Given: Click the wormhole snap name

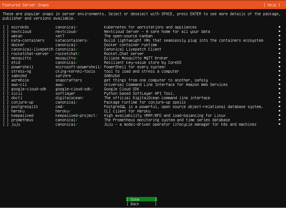Looking at the screenshot, I should click(x=20, y=80).
